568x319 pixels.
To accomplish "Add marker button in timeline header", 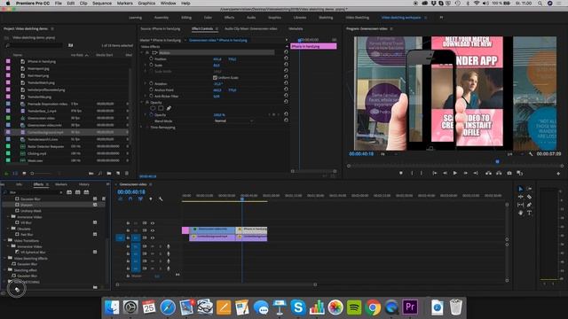I will 151,198.
